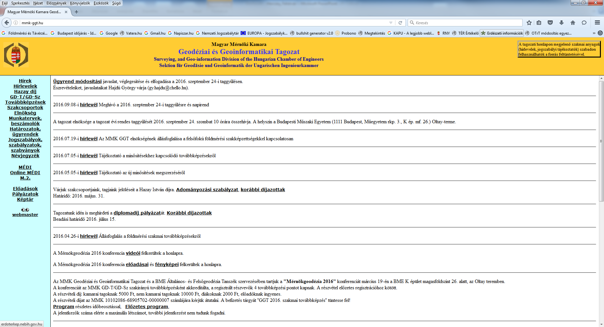This screenshot has height=327, width=604.
Task: Click the page vertical scrollbar thumb
Action: (601, 141)
